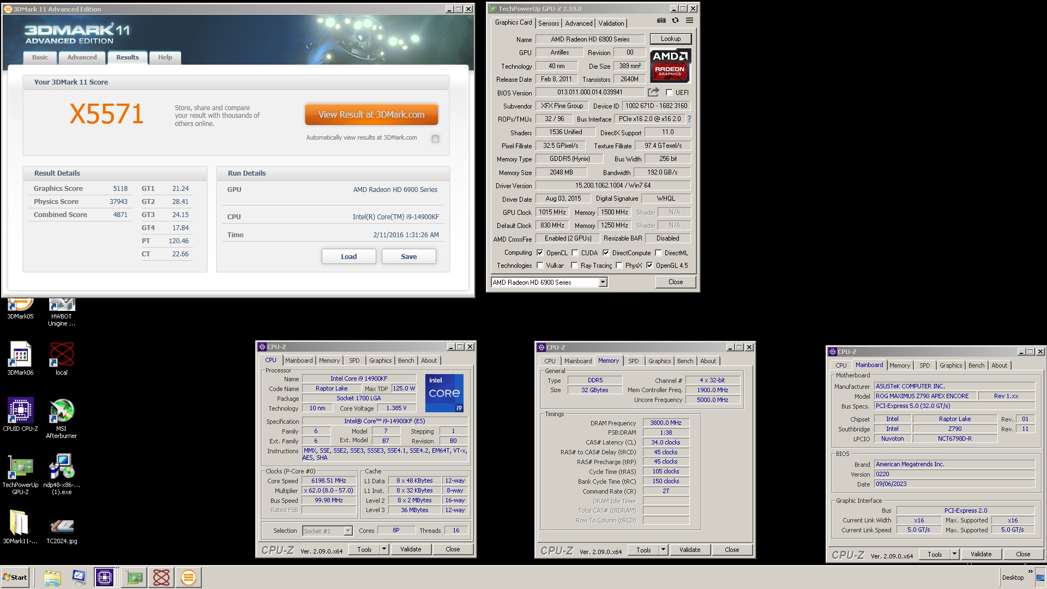Click the DRAM Frequency 3800.0 MHz field

click(x=666, y=423)
